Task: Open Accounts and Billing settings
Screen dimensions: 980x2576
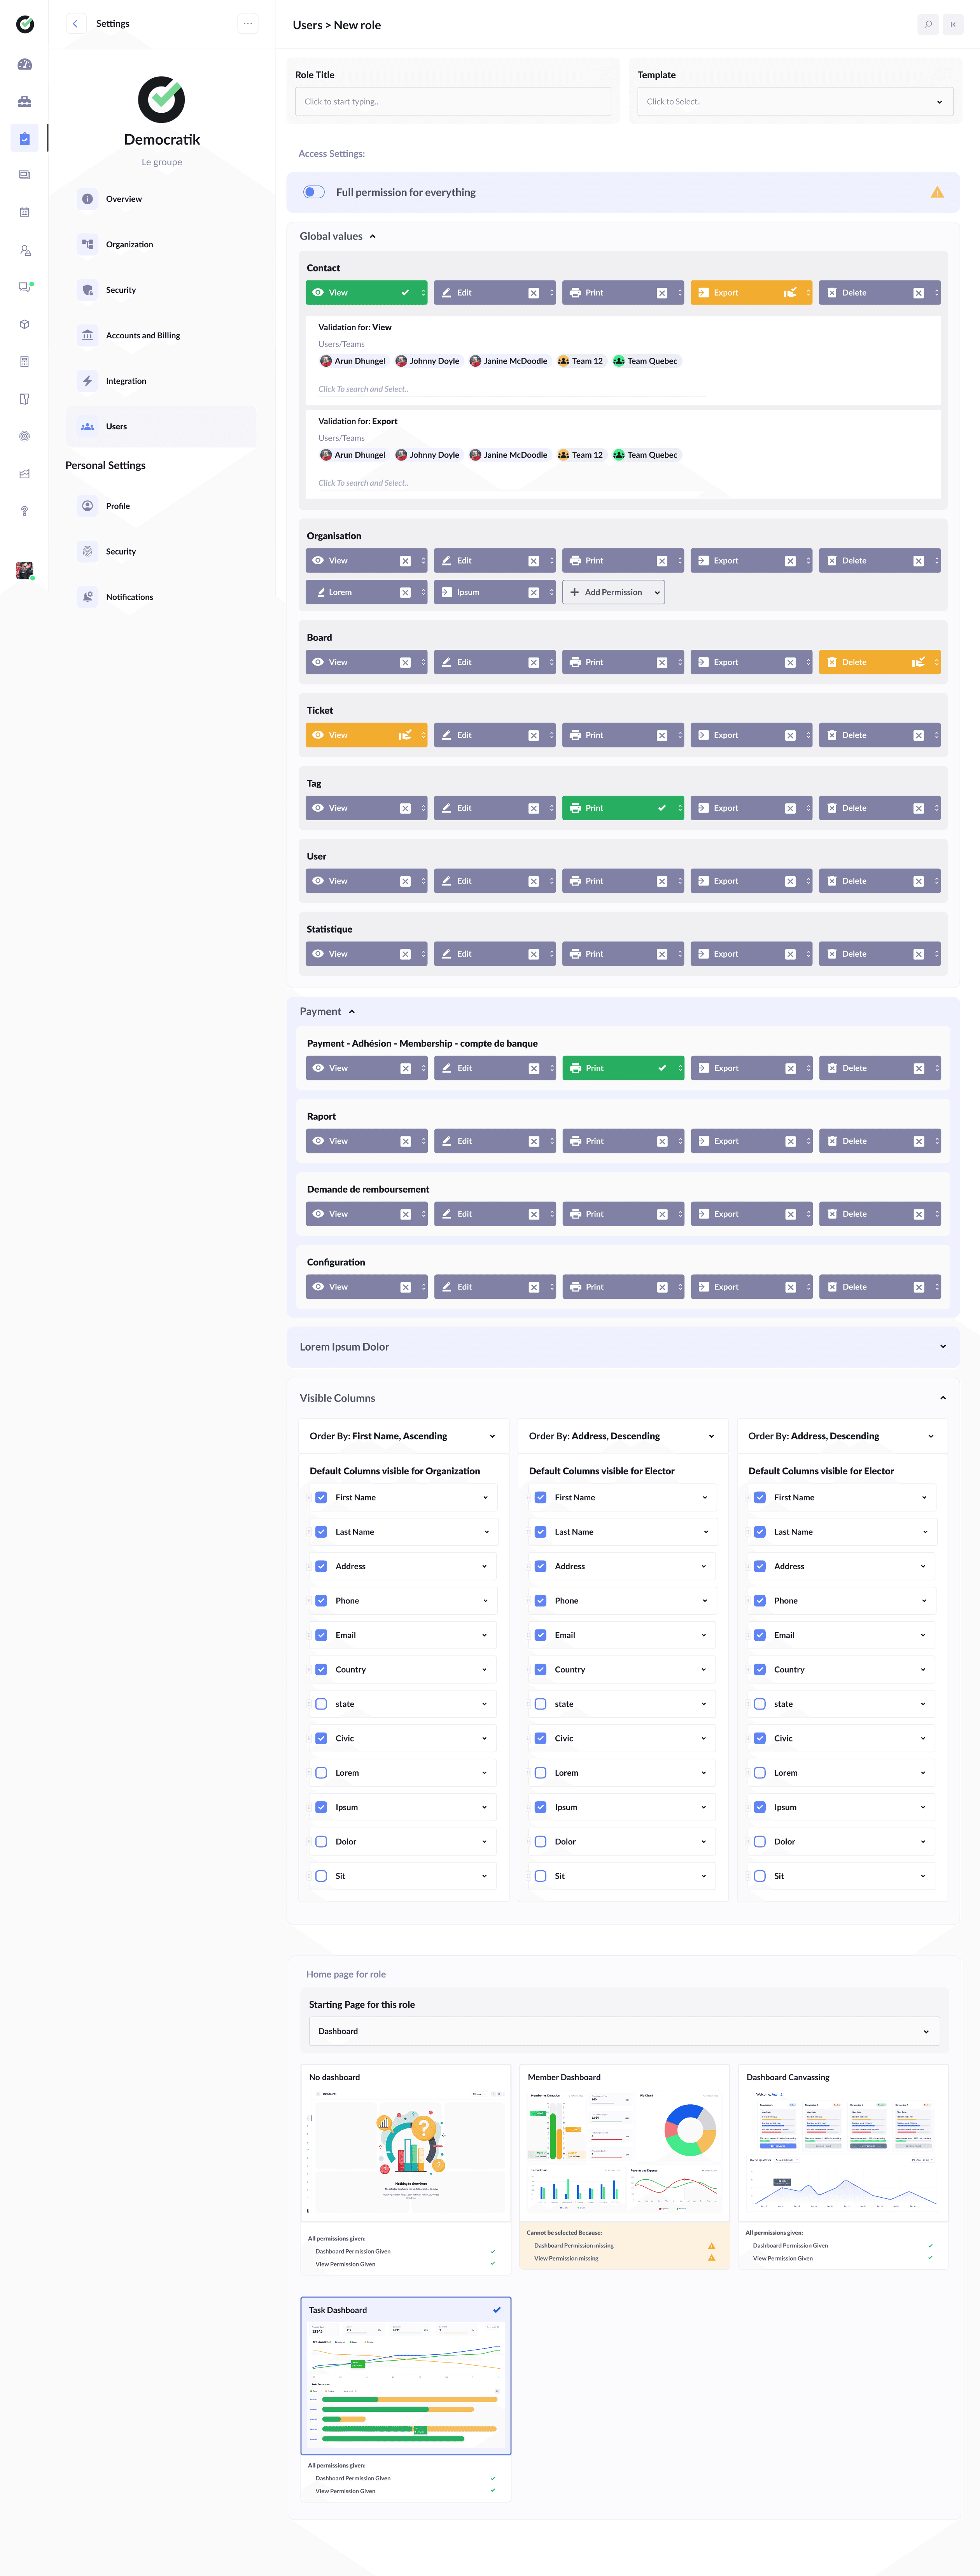Action: [x=161, y=335]
